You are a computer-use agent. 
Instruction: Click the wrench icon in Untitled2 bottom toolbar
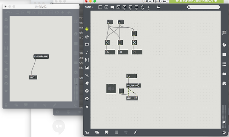point(54,105)
